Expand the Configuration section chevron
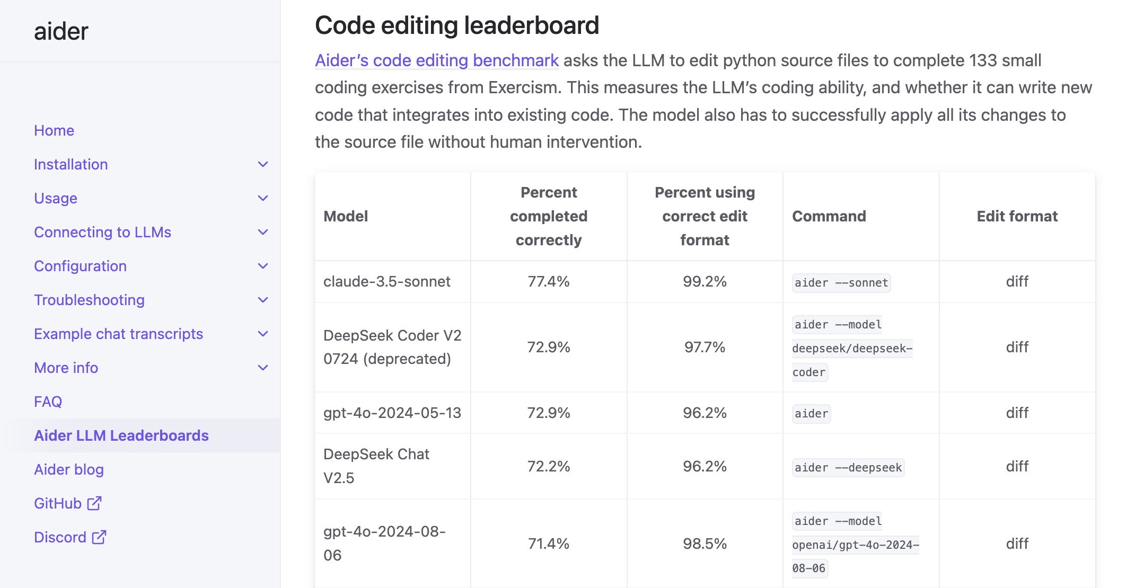Screen dimensions: 1144x588 point(263,266)
